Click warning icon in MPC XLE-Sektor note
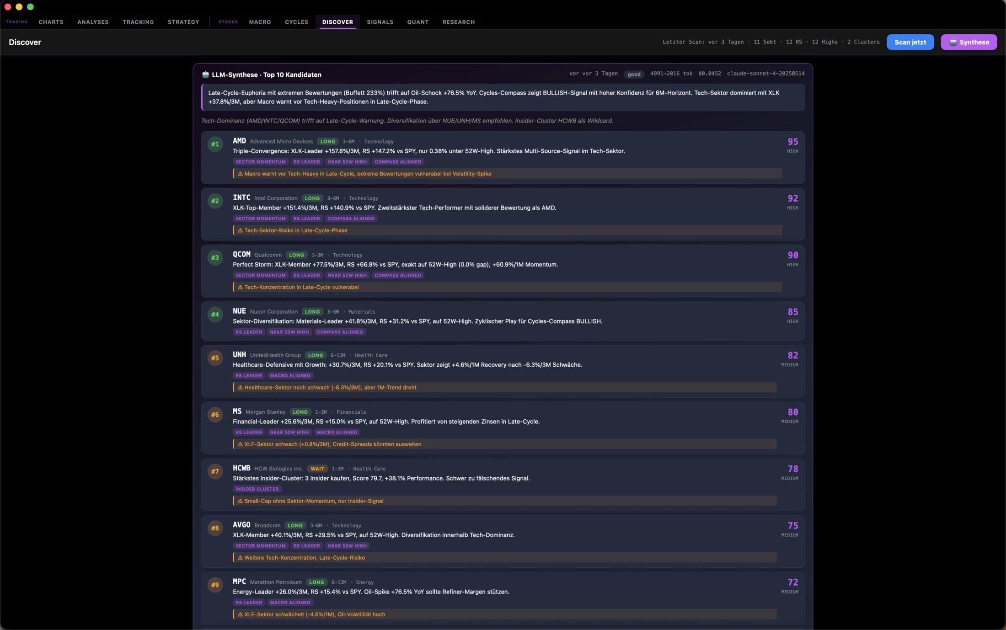 pyautogui.click(x=240, y=614)
